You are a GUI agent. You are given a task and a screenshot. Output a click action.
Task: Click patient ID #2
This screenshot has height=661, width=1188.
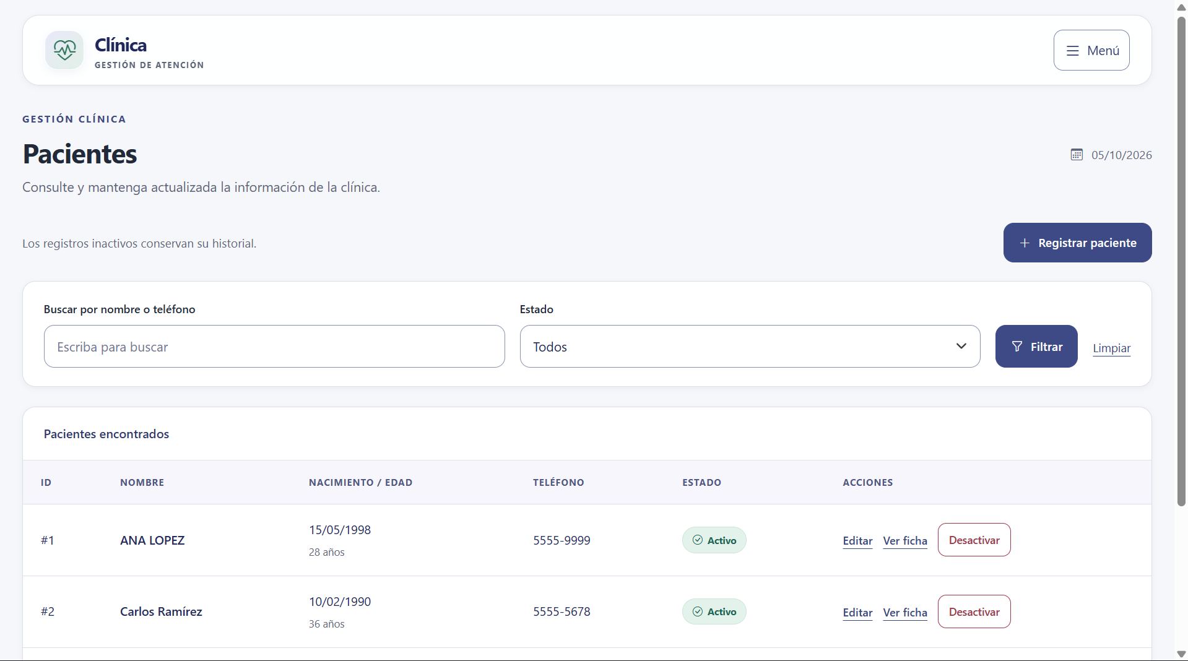click(x=48, y=611)
